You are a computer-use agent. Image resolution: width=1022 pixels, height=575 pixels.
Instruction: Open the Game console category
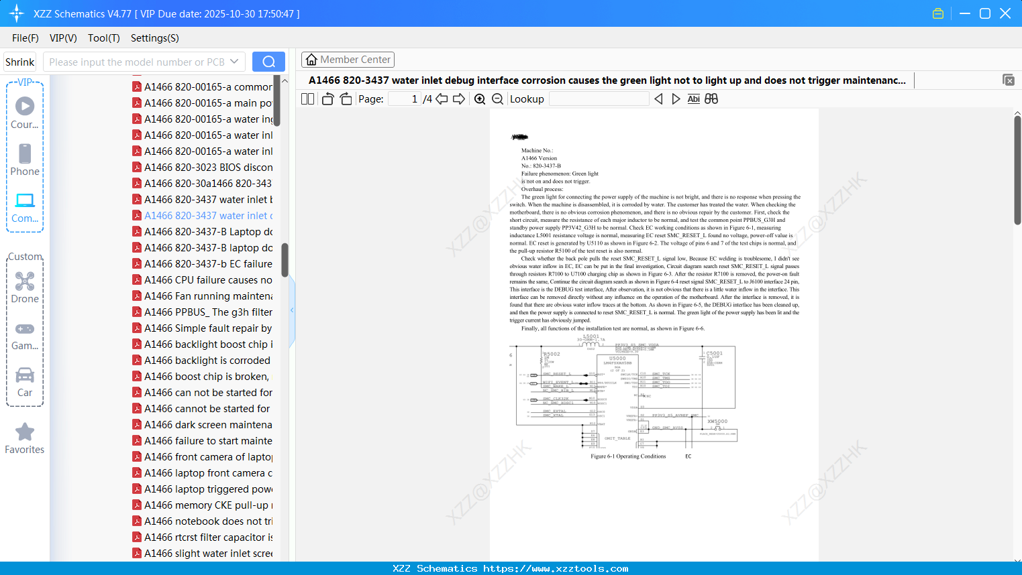point(25,335)
